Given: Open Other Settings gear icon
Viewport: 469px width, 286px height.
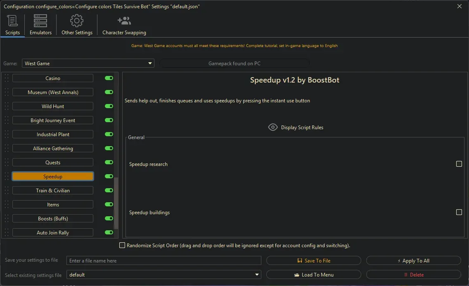Looking at the screenshot, I should (x=77, y=21).
